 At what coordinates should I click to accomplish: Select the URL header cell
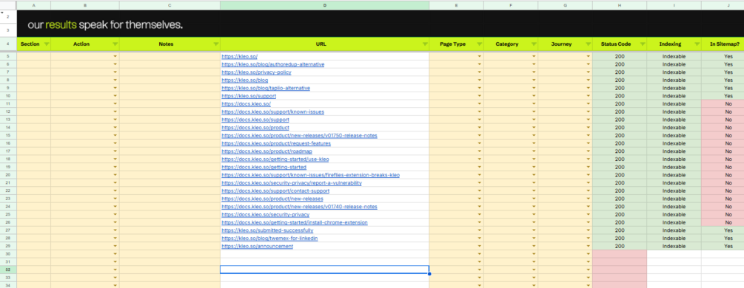(324, 44)
